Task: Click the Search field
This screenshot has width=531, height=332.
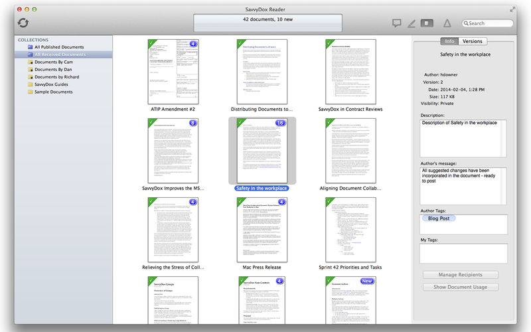Action: point(488,23)
